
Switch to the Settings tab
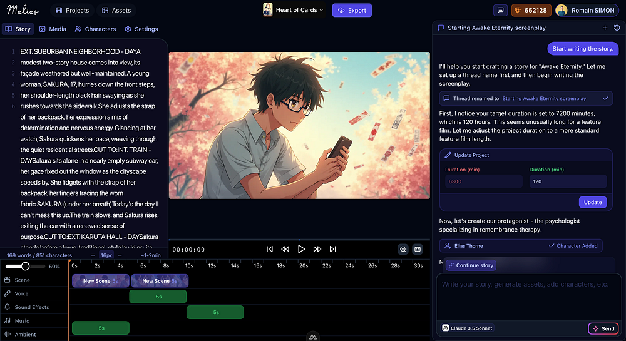point(141,29)
